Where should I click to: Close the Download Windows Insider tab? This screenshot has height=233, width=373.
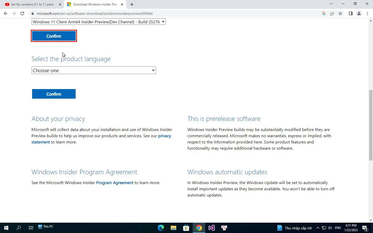[122, 4]
